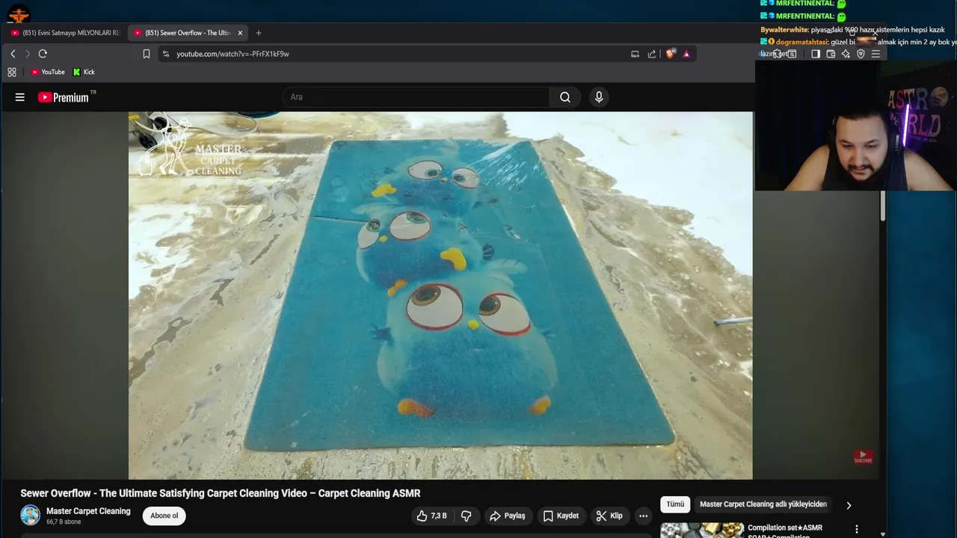957x538 pixels.
Task: Click the chip bar next arrow
Action: (849, 505)
